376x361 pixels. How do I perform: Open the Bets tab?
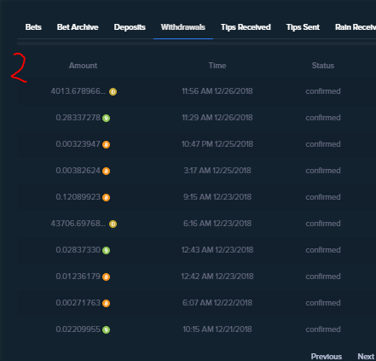(33, 27)
